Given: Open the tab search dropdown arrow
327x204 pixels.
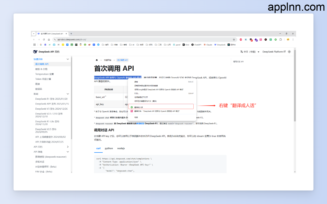Looking at the screenshot, I should (33, 34).
